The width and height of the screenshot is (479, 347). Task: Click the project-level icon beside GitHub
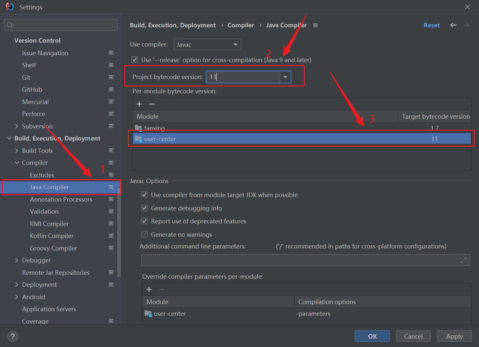(x=111, y=89)
